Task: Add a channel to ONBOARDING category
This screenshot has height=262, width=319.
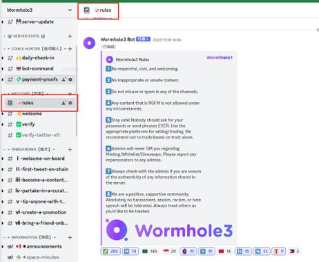Action: click(70, 150)
